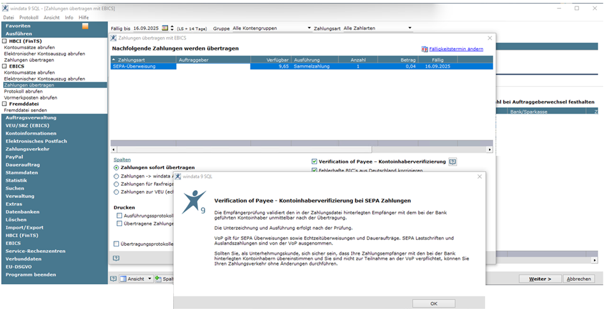
Task: Open the Protokoll menu
Action: pyautogui.click(x=29, y=17)
